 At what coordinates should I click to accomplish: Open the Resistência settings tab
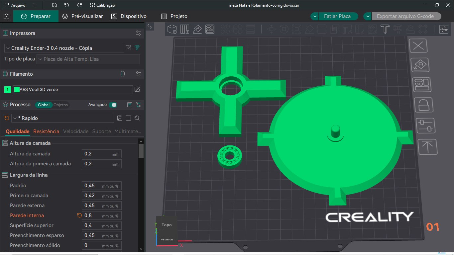tap(46, 131)
